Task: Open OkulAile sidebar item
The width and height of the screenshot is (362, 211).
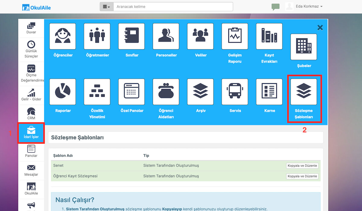Action: [31, 189]
